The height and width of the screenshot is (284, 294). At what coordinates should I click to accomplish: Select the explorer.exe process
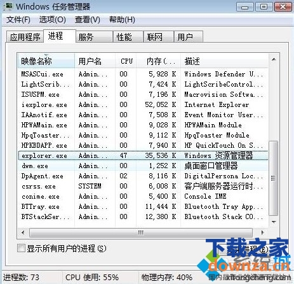[143, 155]
